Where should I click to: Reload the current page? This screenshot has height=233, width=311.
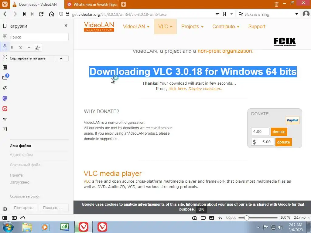[x=41, y=14]
